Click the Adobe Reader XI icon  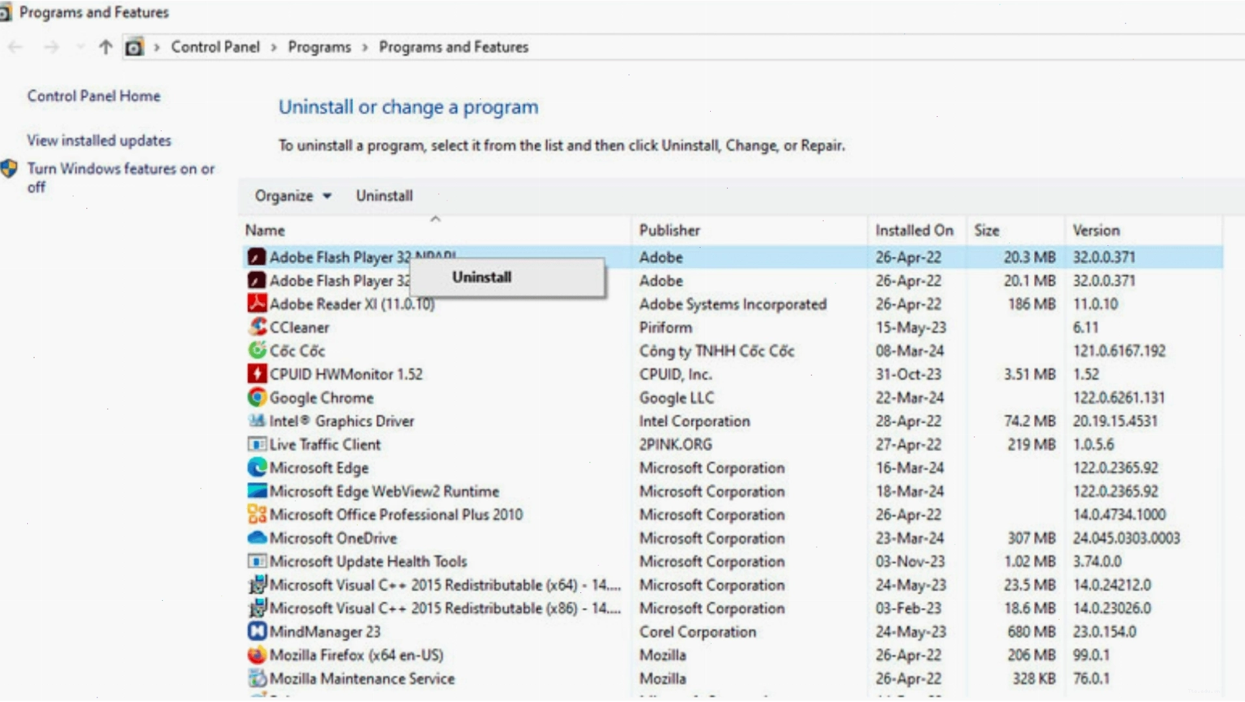(x=256, y=304)
